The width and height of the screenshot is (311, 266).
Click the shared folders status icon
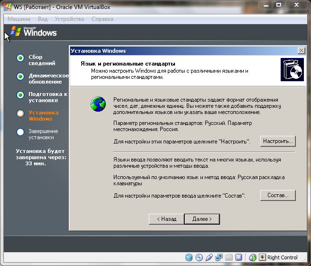[x=229, y=257]
